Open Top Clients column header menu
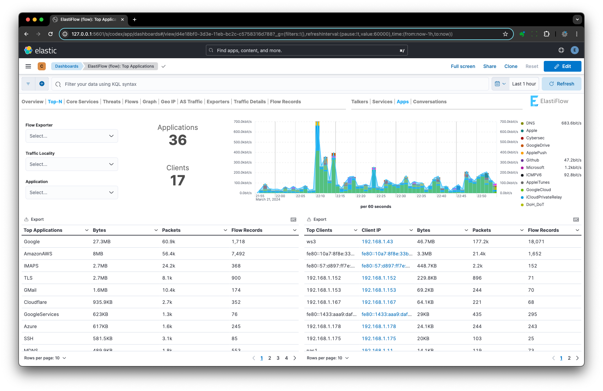This screenshot has width=603, height=391. (355, 230)
